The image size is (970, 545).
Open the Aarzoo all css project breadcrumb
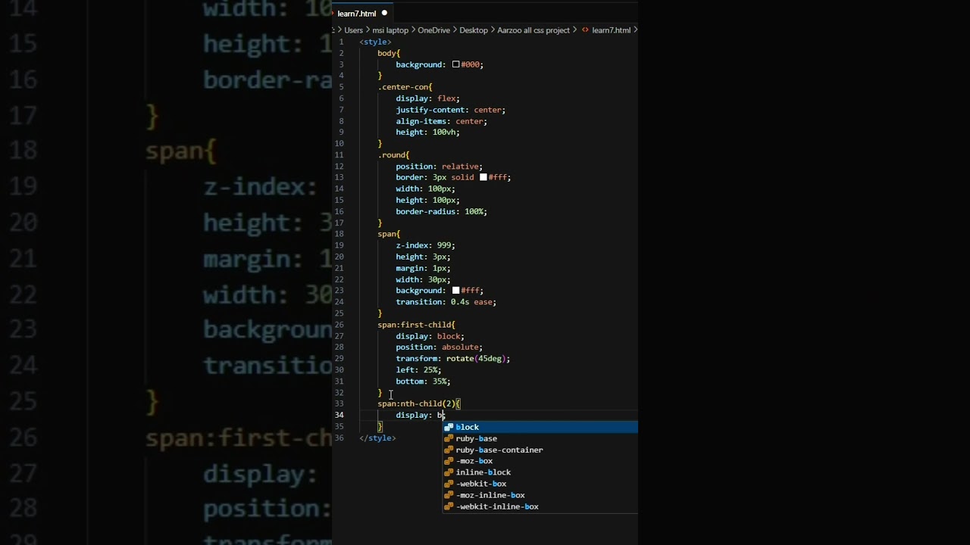[x=533, y=30]
